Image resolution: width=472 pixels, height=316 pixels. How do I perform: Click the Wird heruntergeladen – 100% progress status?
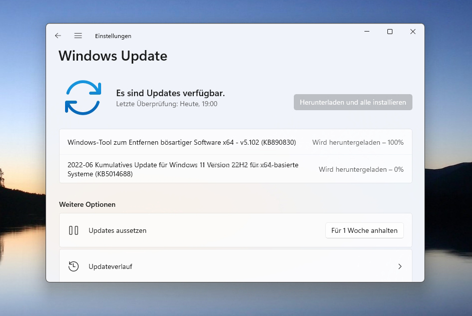357,142
